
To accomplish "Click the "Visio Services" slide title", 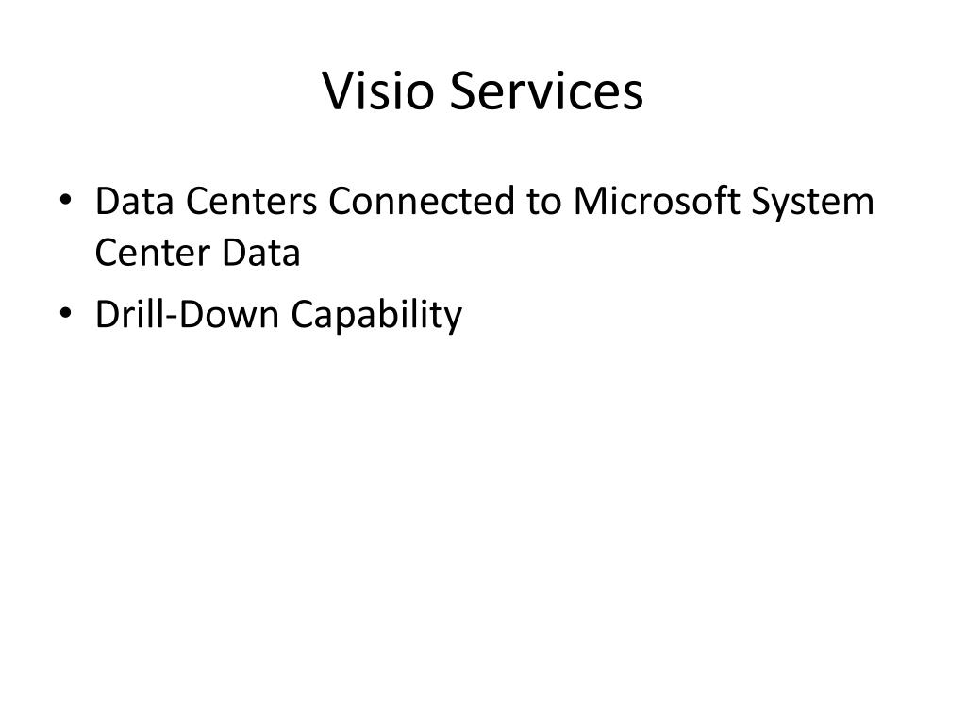I will coord(483,90).
